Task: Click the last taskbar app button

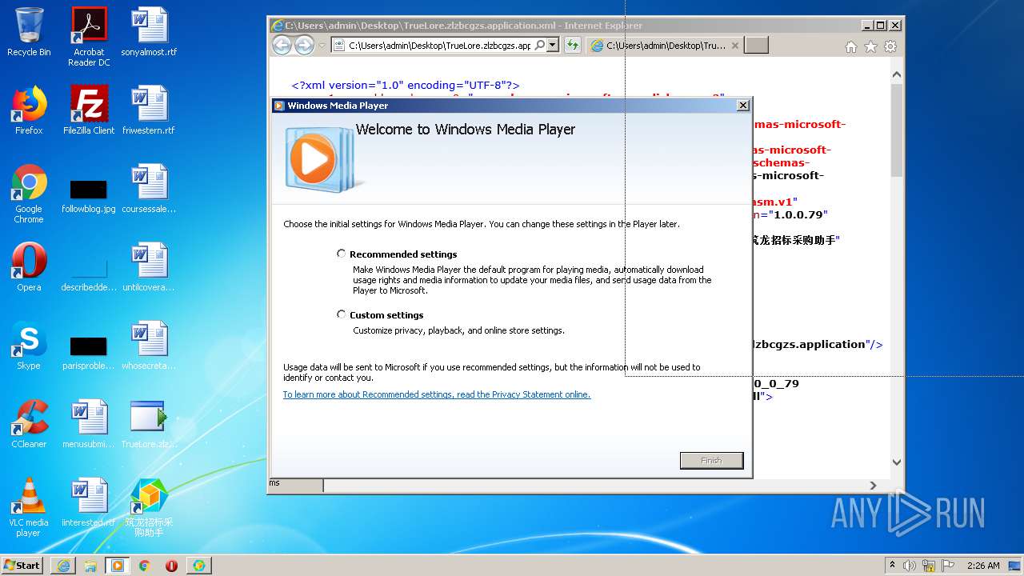Action: pos(198,566)
